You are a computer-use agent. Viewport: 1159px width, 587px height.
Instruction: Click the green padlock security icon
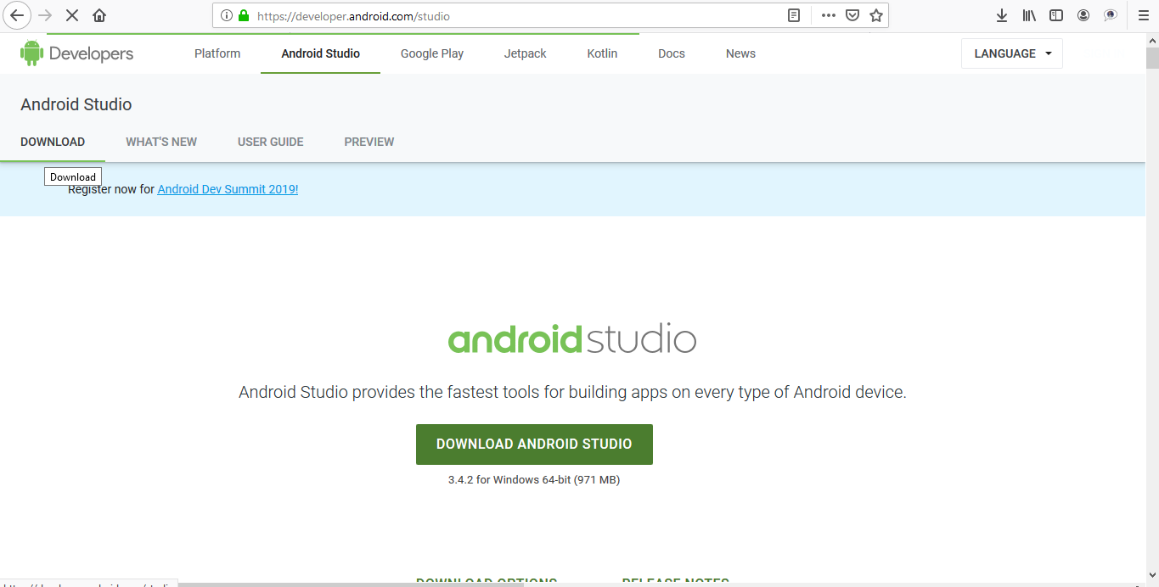pyautogui.click(x=245, y=15)
